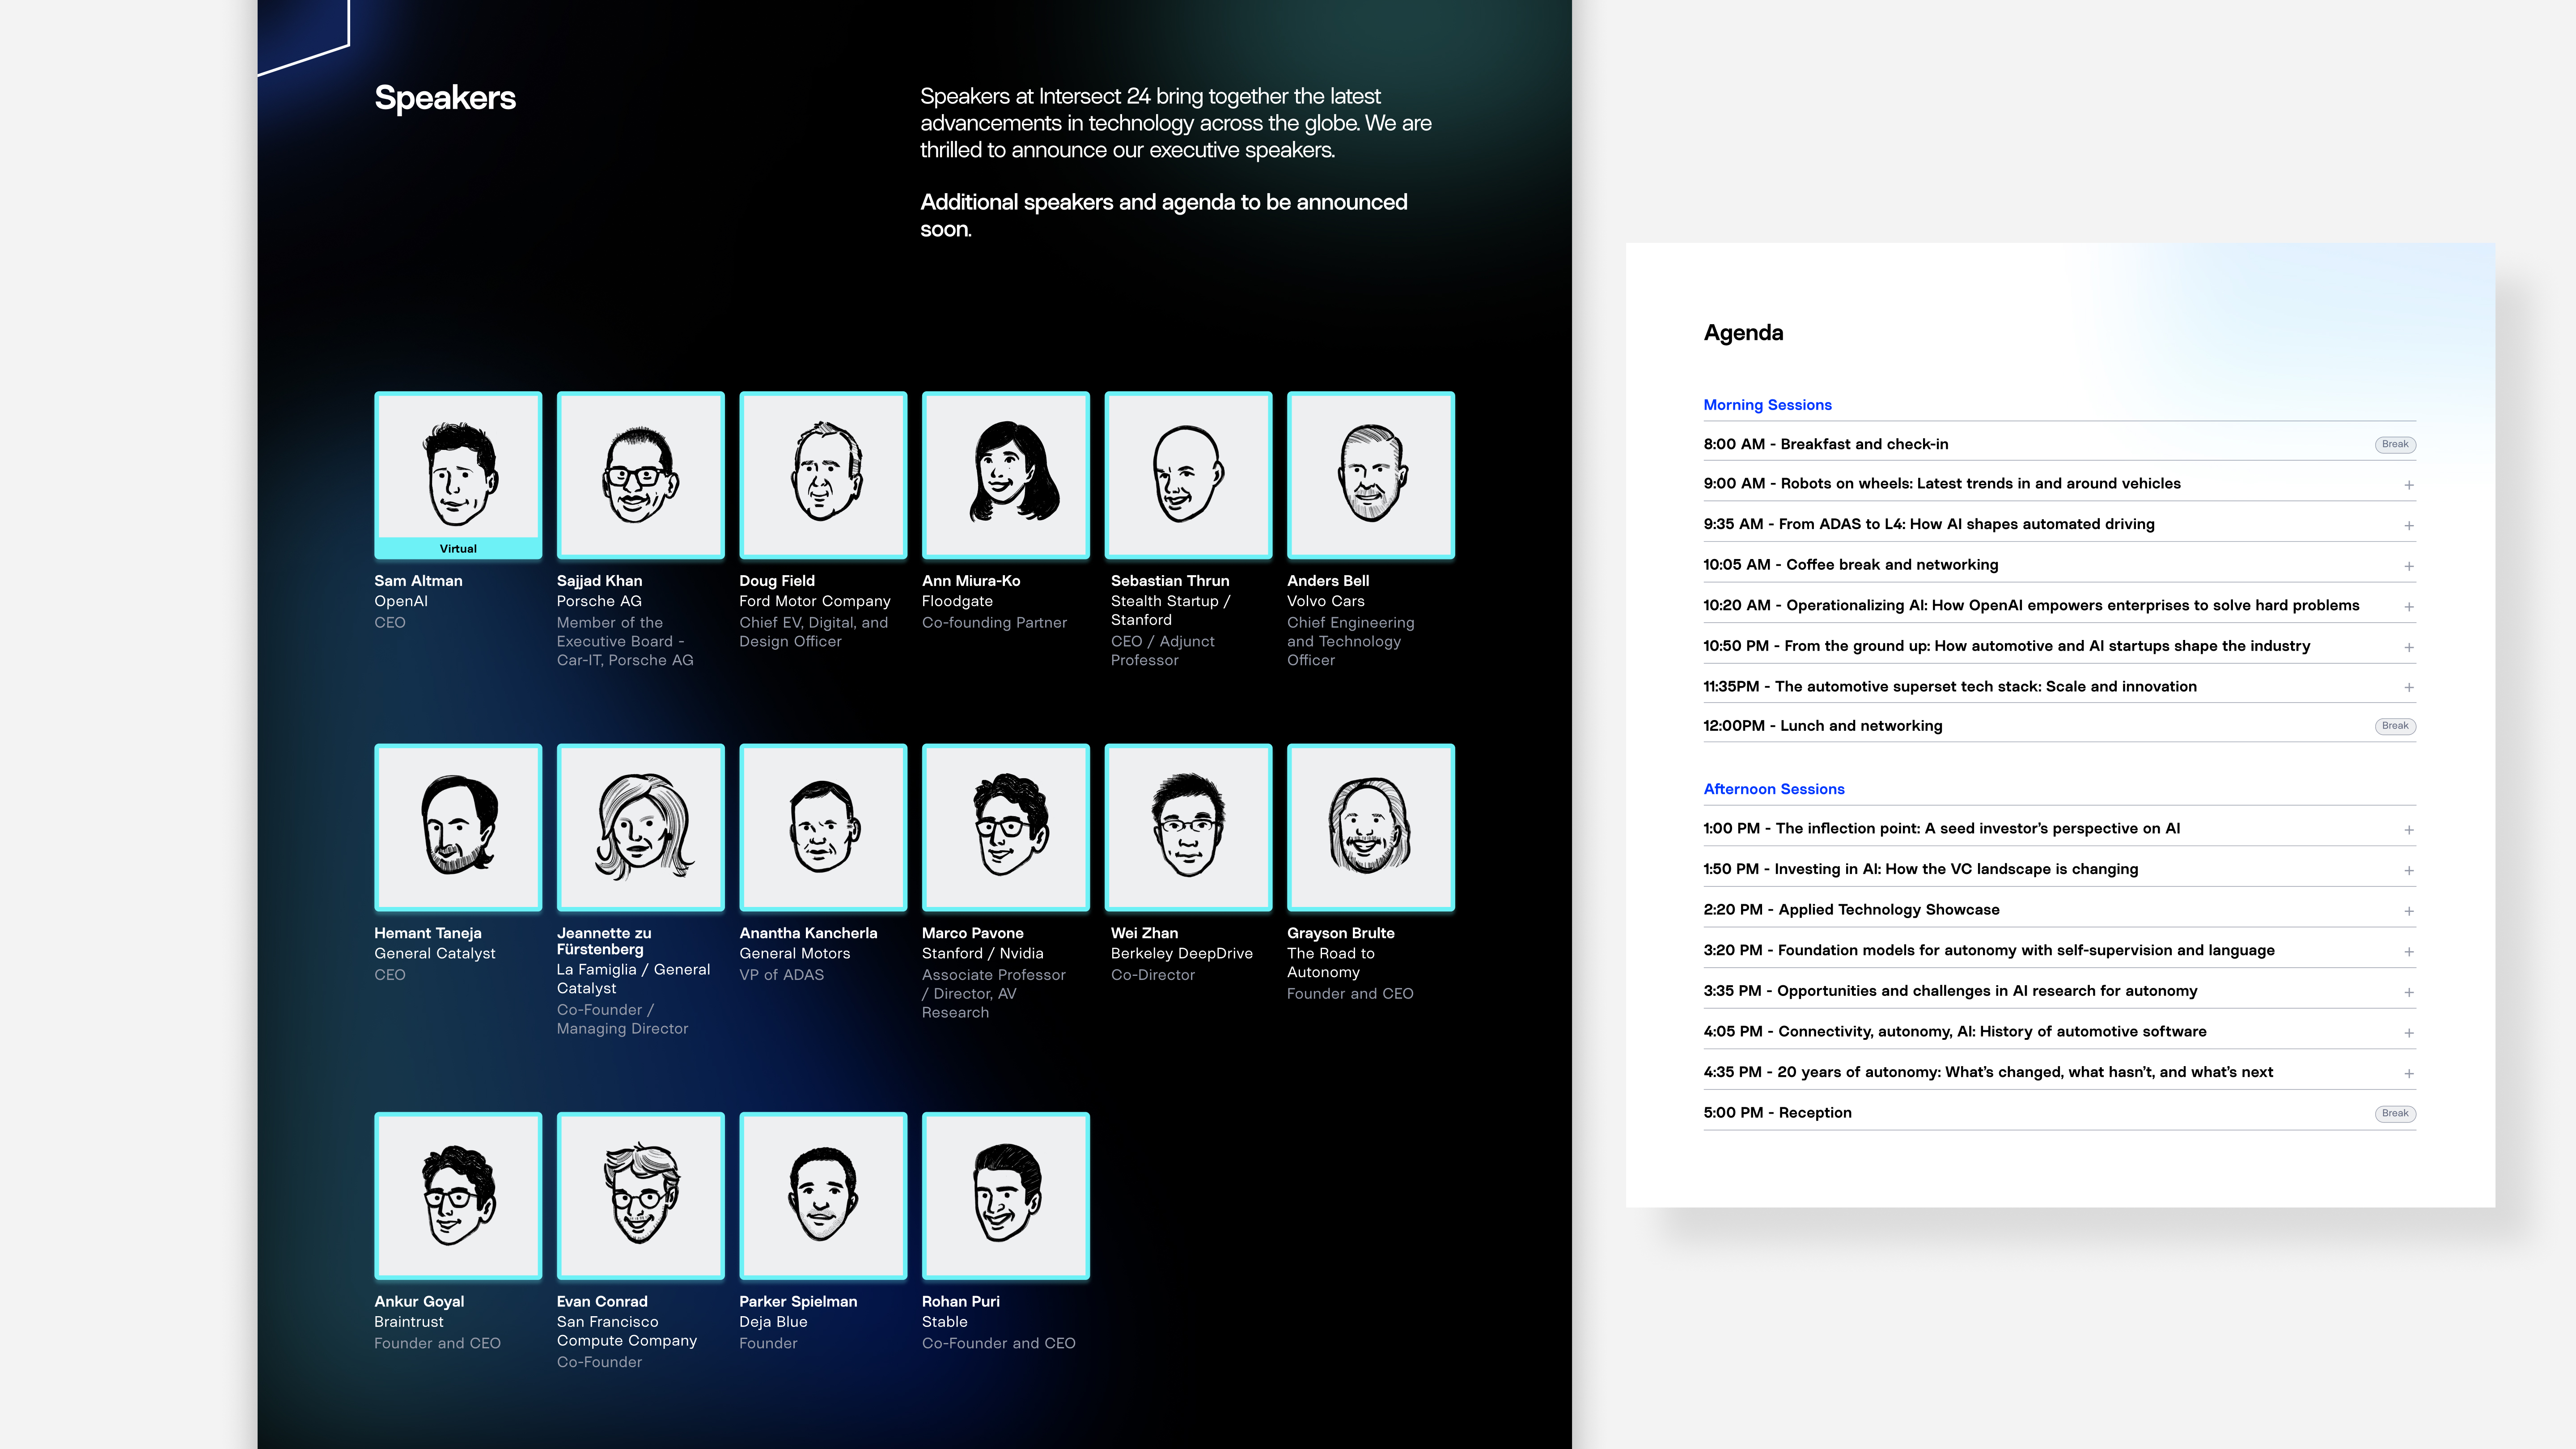Click the company Ford Motor Company
This screenshot has width=2576, height=1449.
[x=814, y=601]
